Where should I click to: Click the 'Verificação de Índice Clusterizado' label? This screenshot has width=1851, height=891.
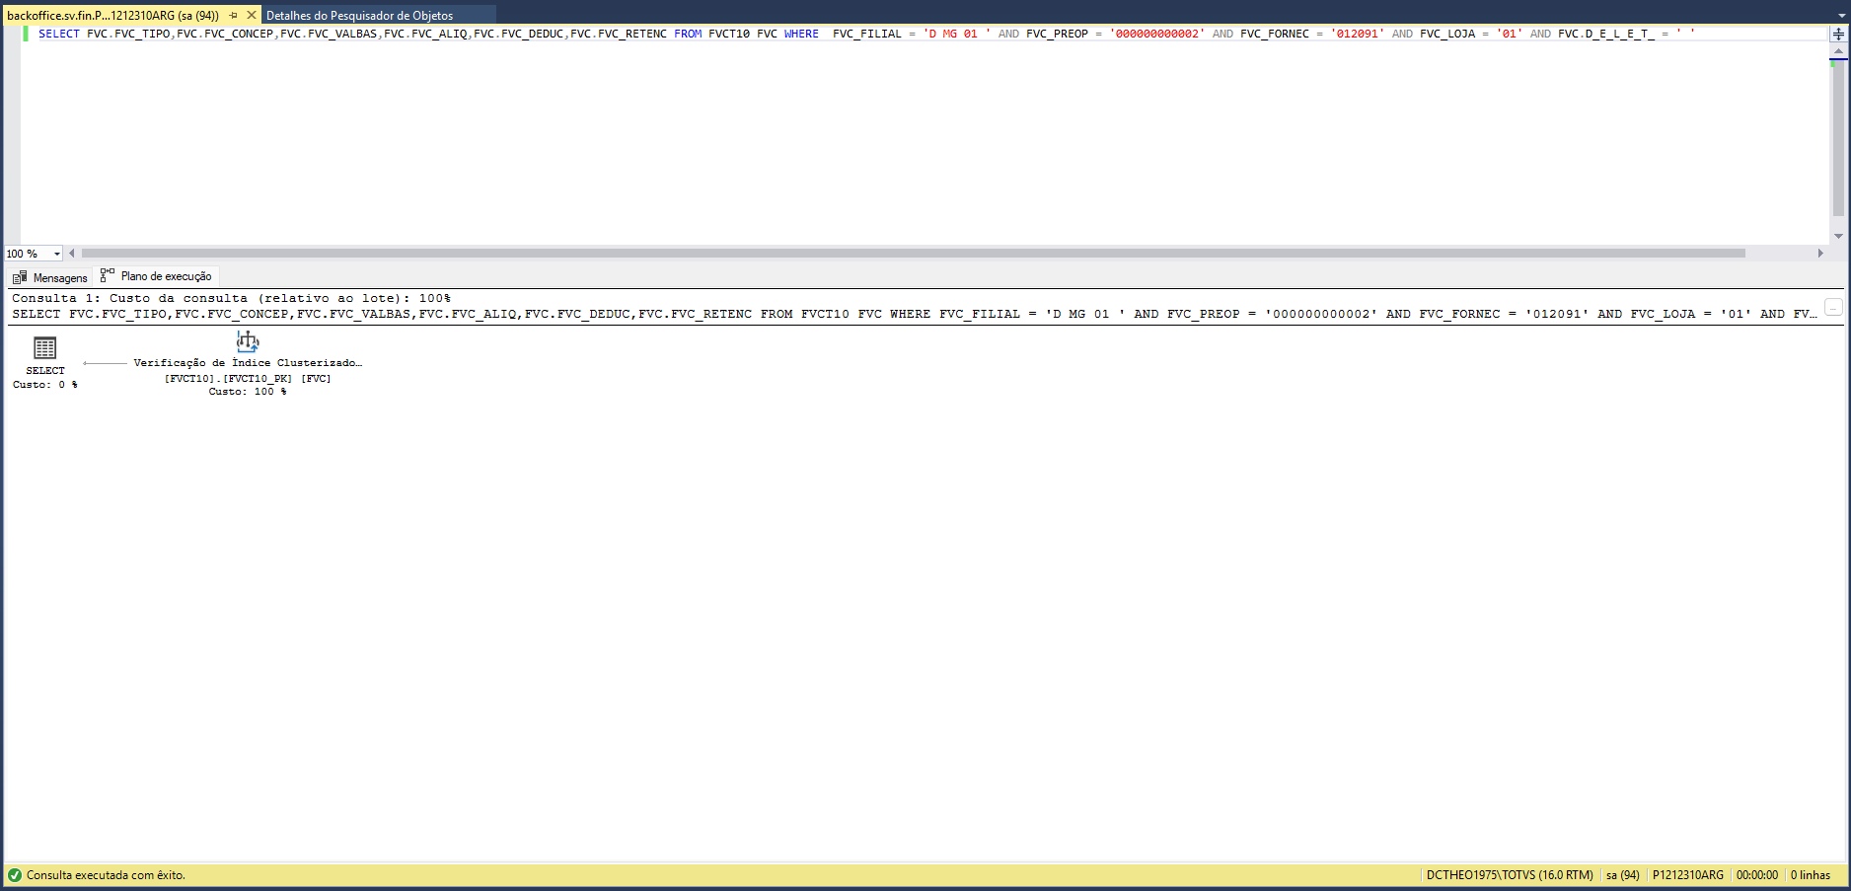tap(248, 363)
